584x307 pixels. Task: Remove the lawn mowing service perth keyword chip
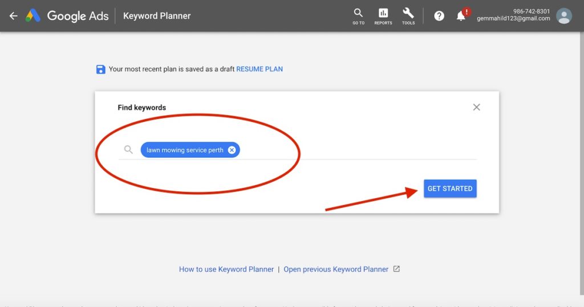point(232,150)
